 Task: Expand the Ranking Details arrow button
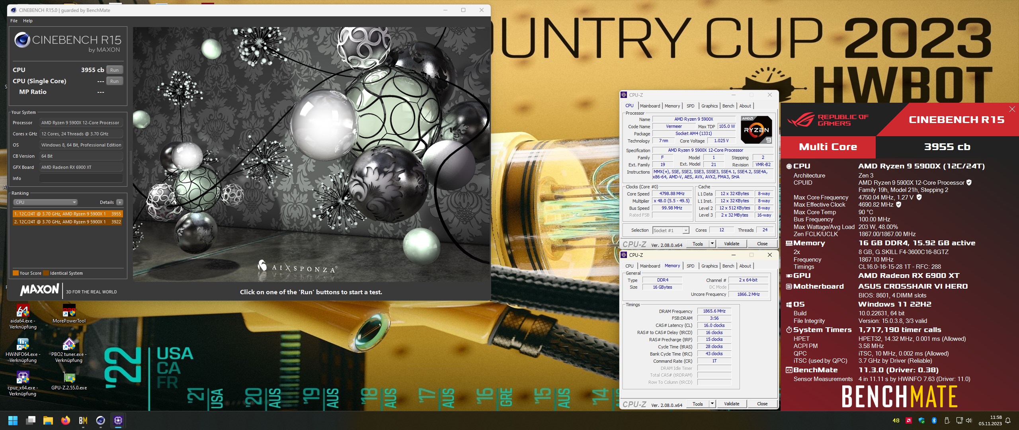coord(119,202)
